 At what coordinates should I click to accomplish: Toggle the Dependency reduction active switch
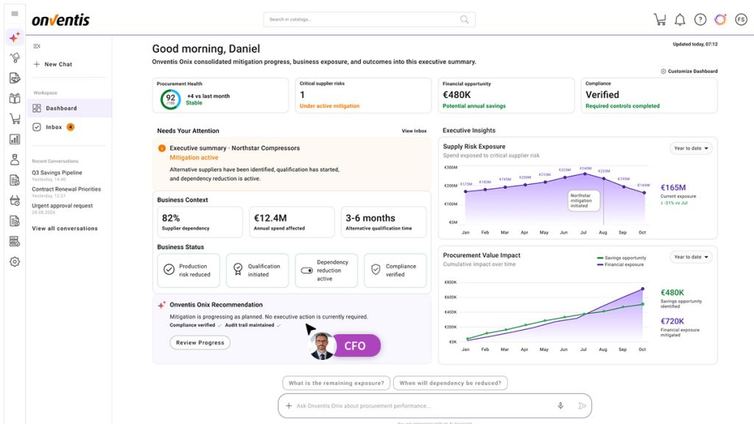(x=307, y=271)
